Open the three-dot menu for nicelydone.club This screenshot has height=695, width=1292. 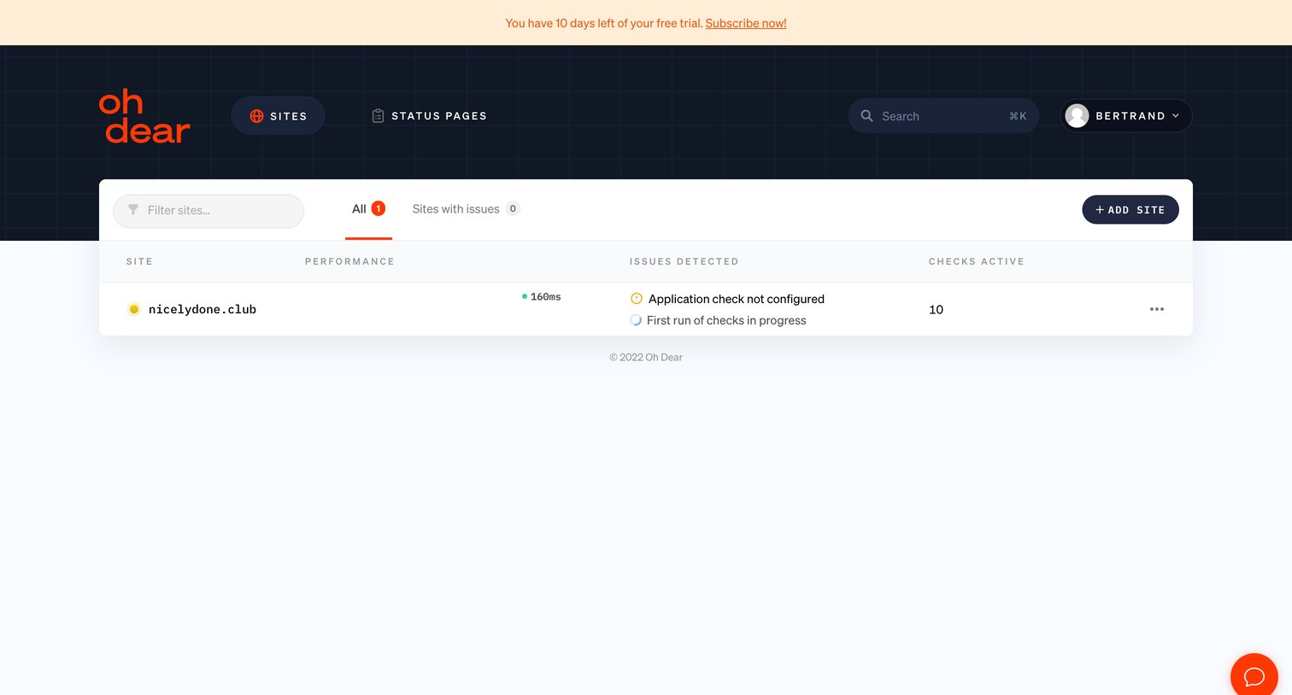[1157, 309]
